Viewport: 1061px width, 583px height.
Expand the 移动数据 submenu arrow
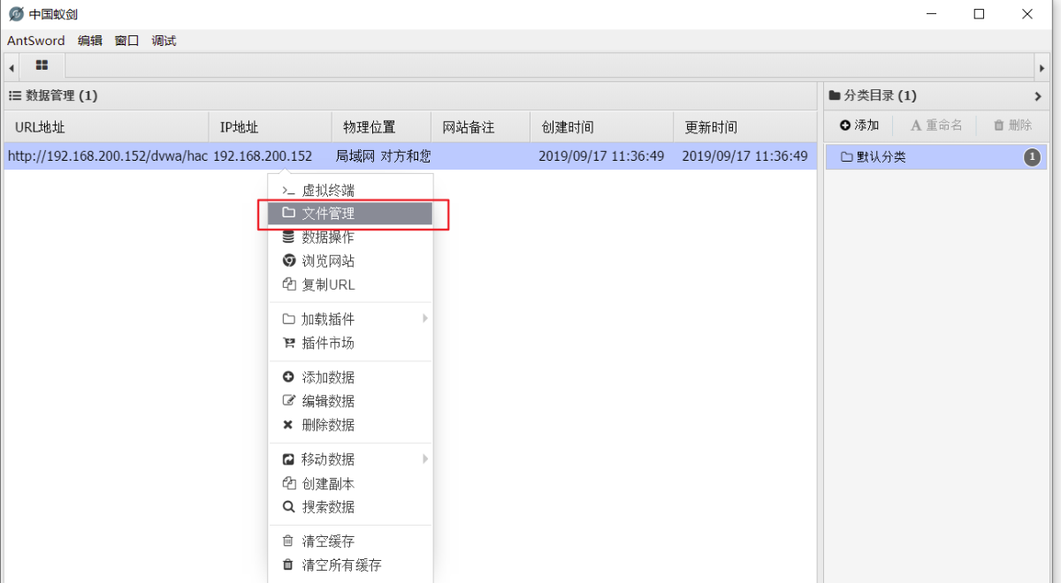[x=425, y=458]
